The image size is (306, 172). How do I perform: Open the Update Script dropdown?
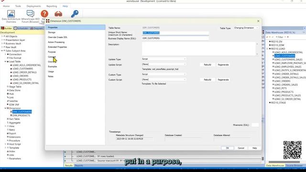164,64
